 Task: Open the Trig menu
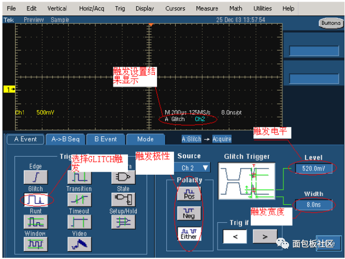pos(120,9)
